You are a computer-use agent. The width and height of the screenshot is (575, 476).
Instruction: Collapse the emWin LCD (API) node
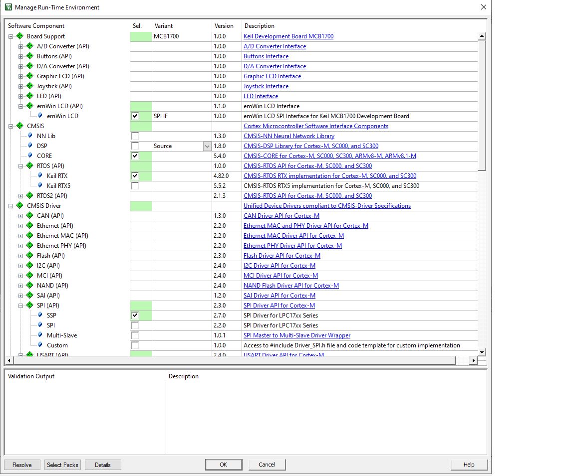[x=20, y=106]
